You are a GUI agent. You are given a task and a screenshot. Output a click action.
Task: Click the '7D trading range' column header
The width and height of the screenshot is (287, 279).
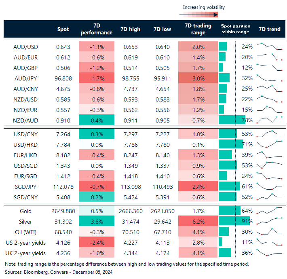(x=198, y=29)
